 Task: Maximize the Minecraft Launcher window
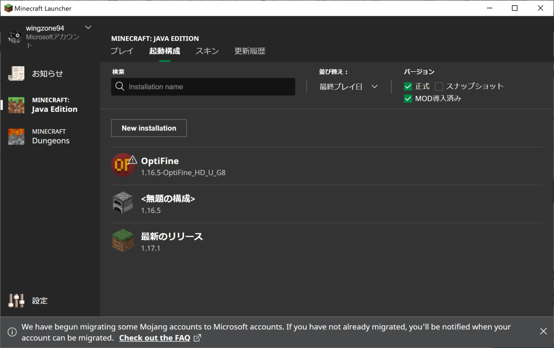coord(515,8)
